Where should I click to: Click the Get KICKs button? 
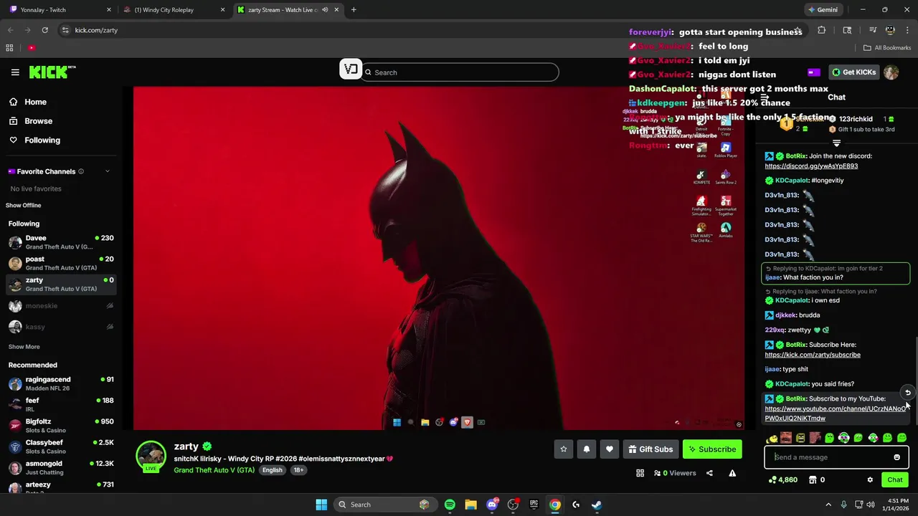tap(854, 72)
